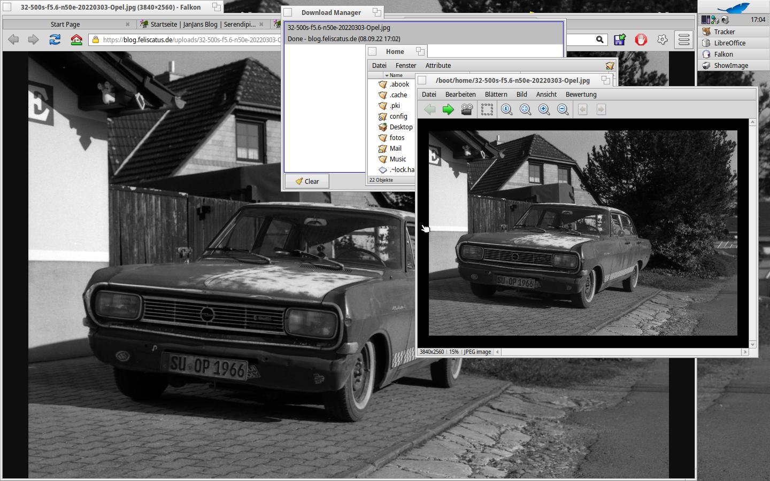This screenshot has width=770, height=481.
Task: Select the fotos folder in Home
Action: coord(397,138)
